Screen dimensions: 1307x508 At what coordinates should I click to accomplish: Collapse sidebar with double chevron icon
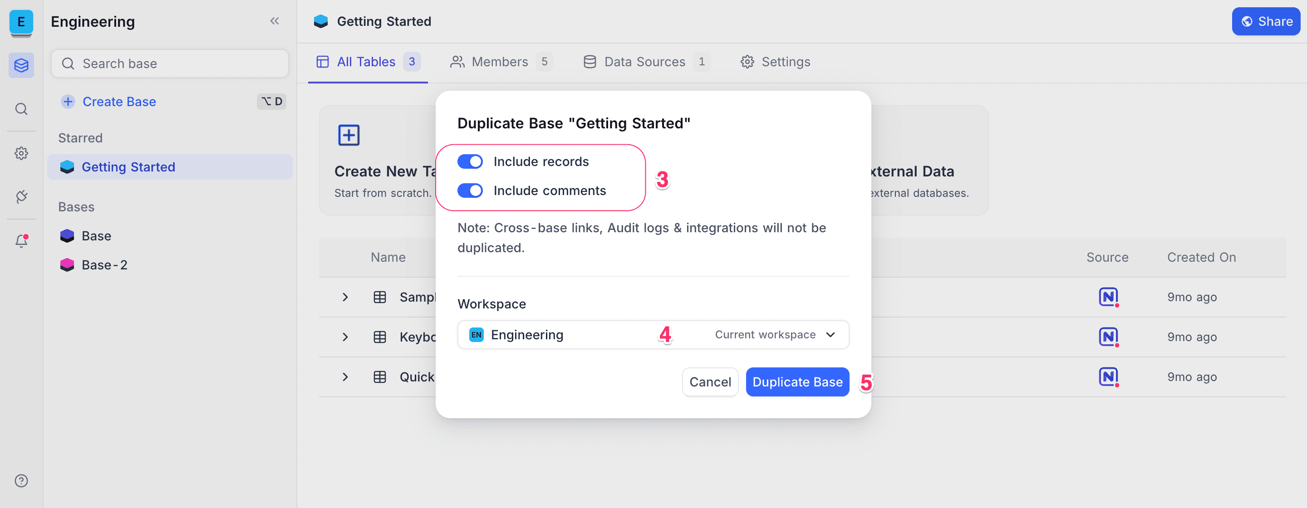coord(275,21)
